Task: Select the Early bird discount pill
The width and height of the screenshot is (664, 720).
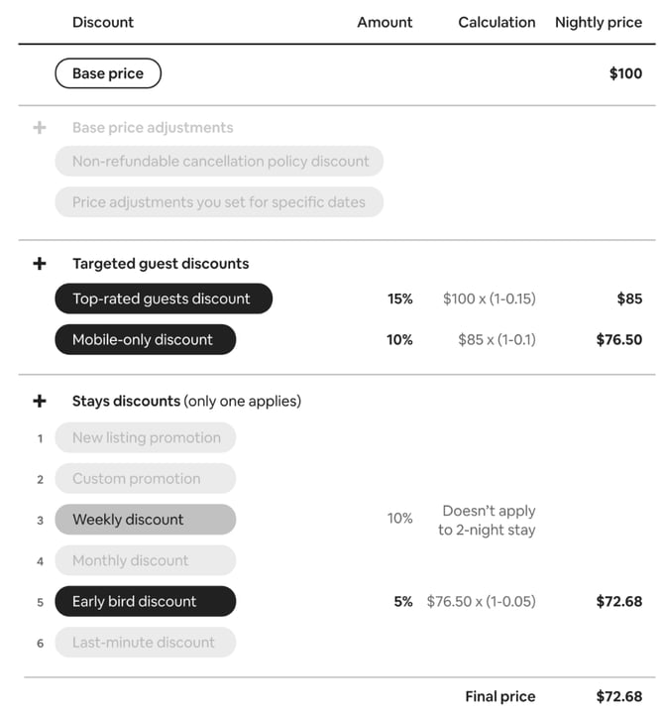Action: [x=146, y=601]
